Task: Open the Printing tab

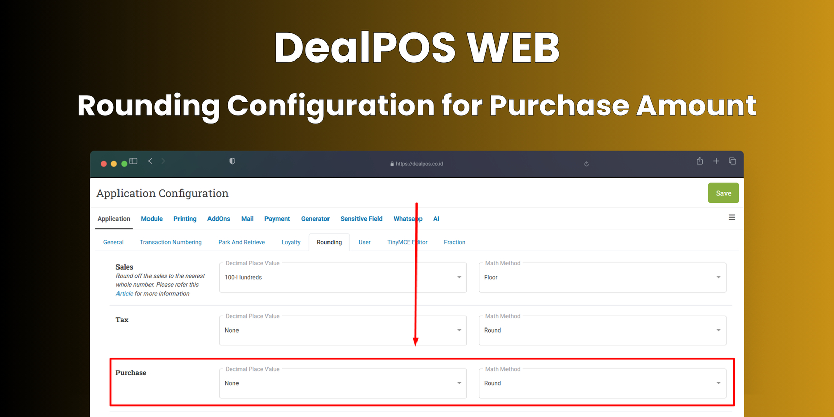Action: tap(185, 219)
